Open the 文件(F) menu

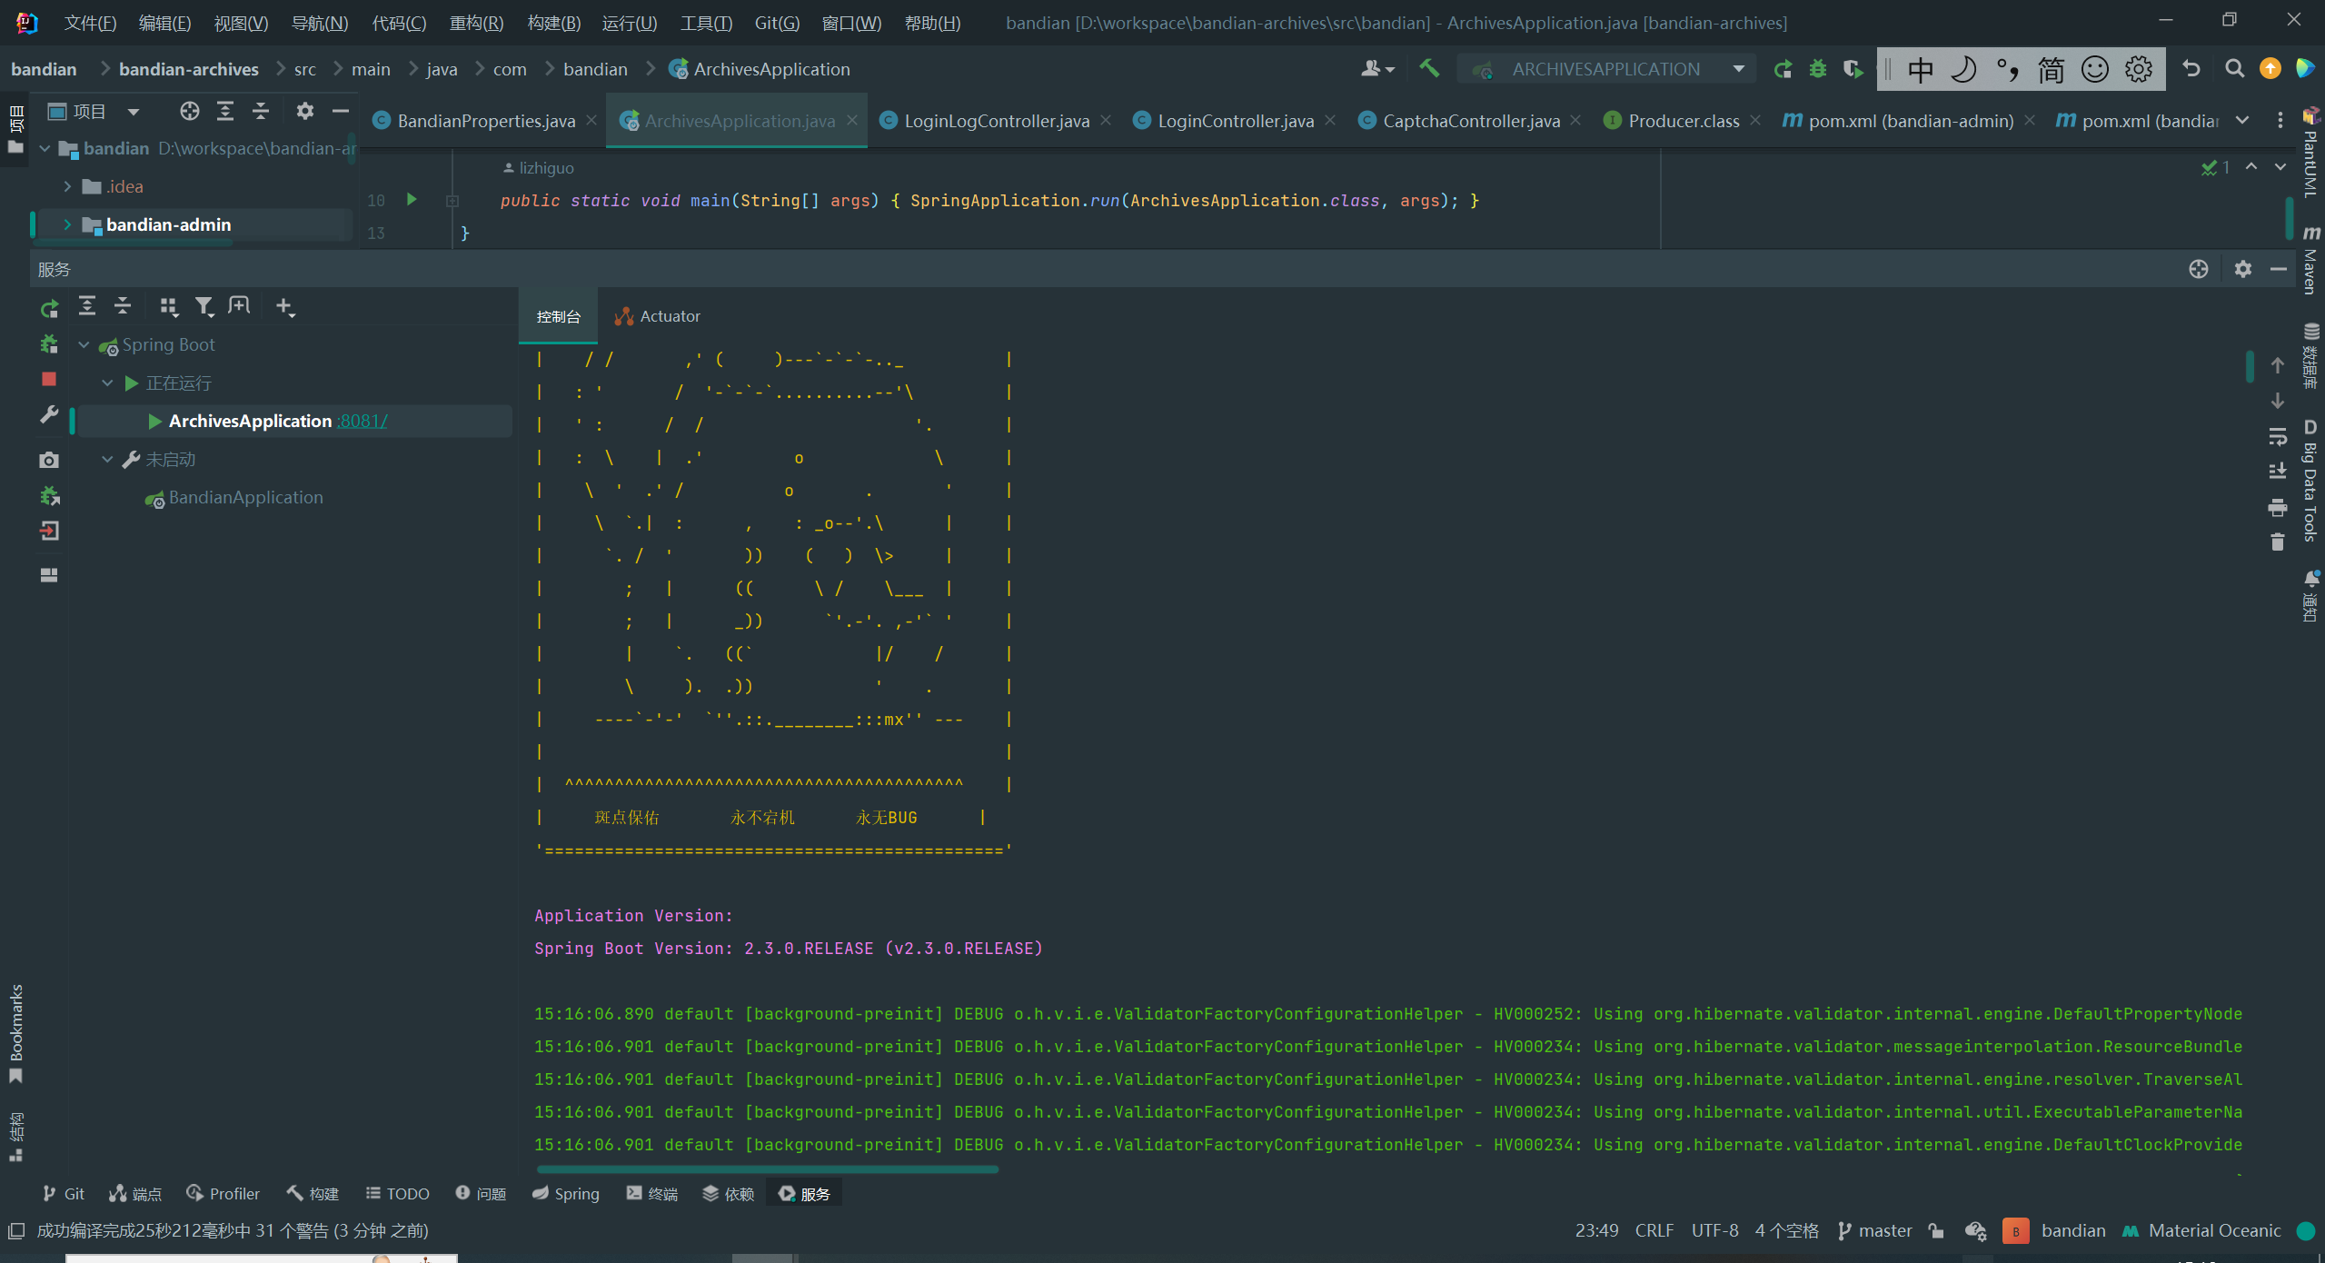point(90,23)
